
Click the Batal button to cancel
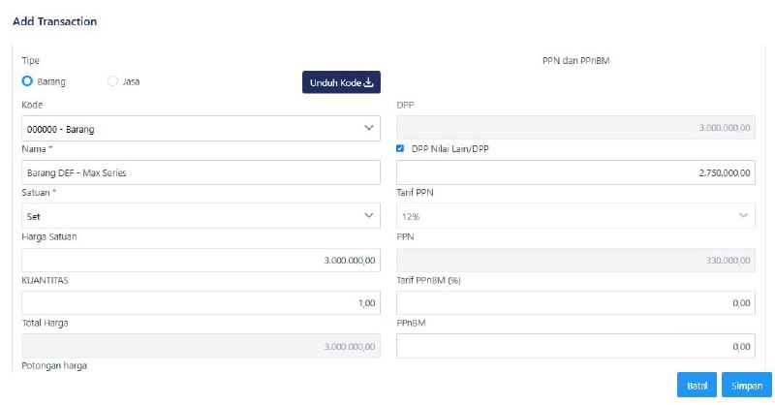point(696,385)
